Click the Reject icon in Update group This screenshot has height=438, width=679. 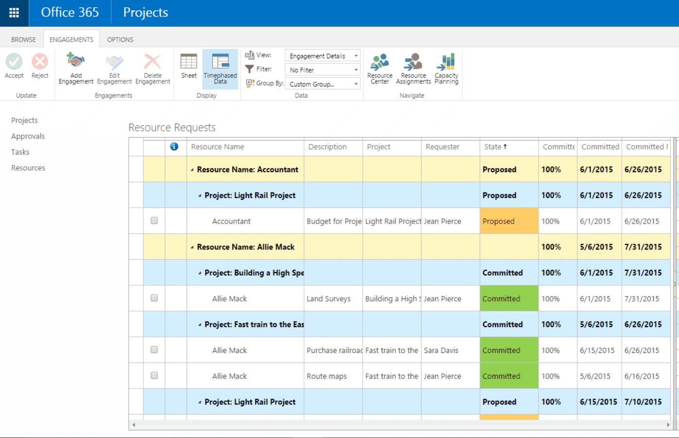pos(40,66)
